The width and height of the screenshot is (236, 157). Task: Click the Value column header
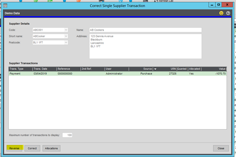(214, 69)
